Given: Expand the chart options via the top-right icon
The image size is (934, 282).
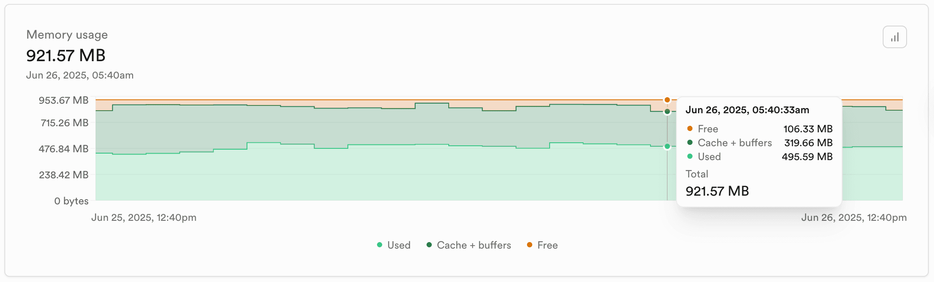Looking at the screenshot, I should click(894, 37).
